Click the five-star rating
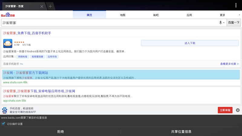This screenshot has width=242, height=136. [19, 42]
